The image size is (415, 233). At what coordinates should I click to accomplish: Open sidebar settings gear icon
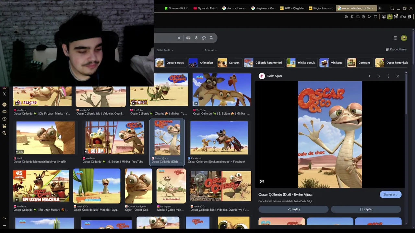[x=4, y=133]
